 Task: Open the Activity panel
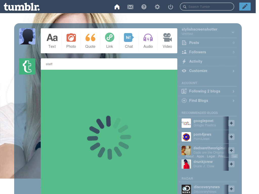(x=208, y=61)
